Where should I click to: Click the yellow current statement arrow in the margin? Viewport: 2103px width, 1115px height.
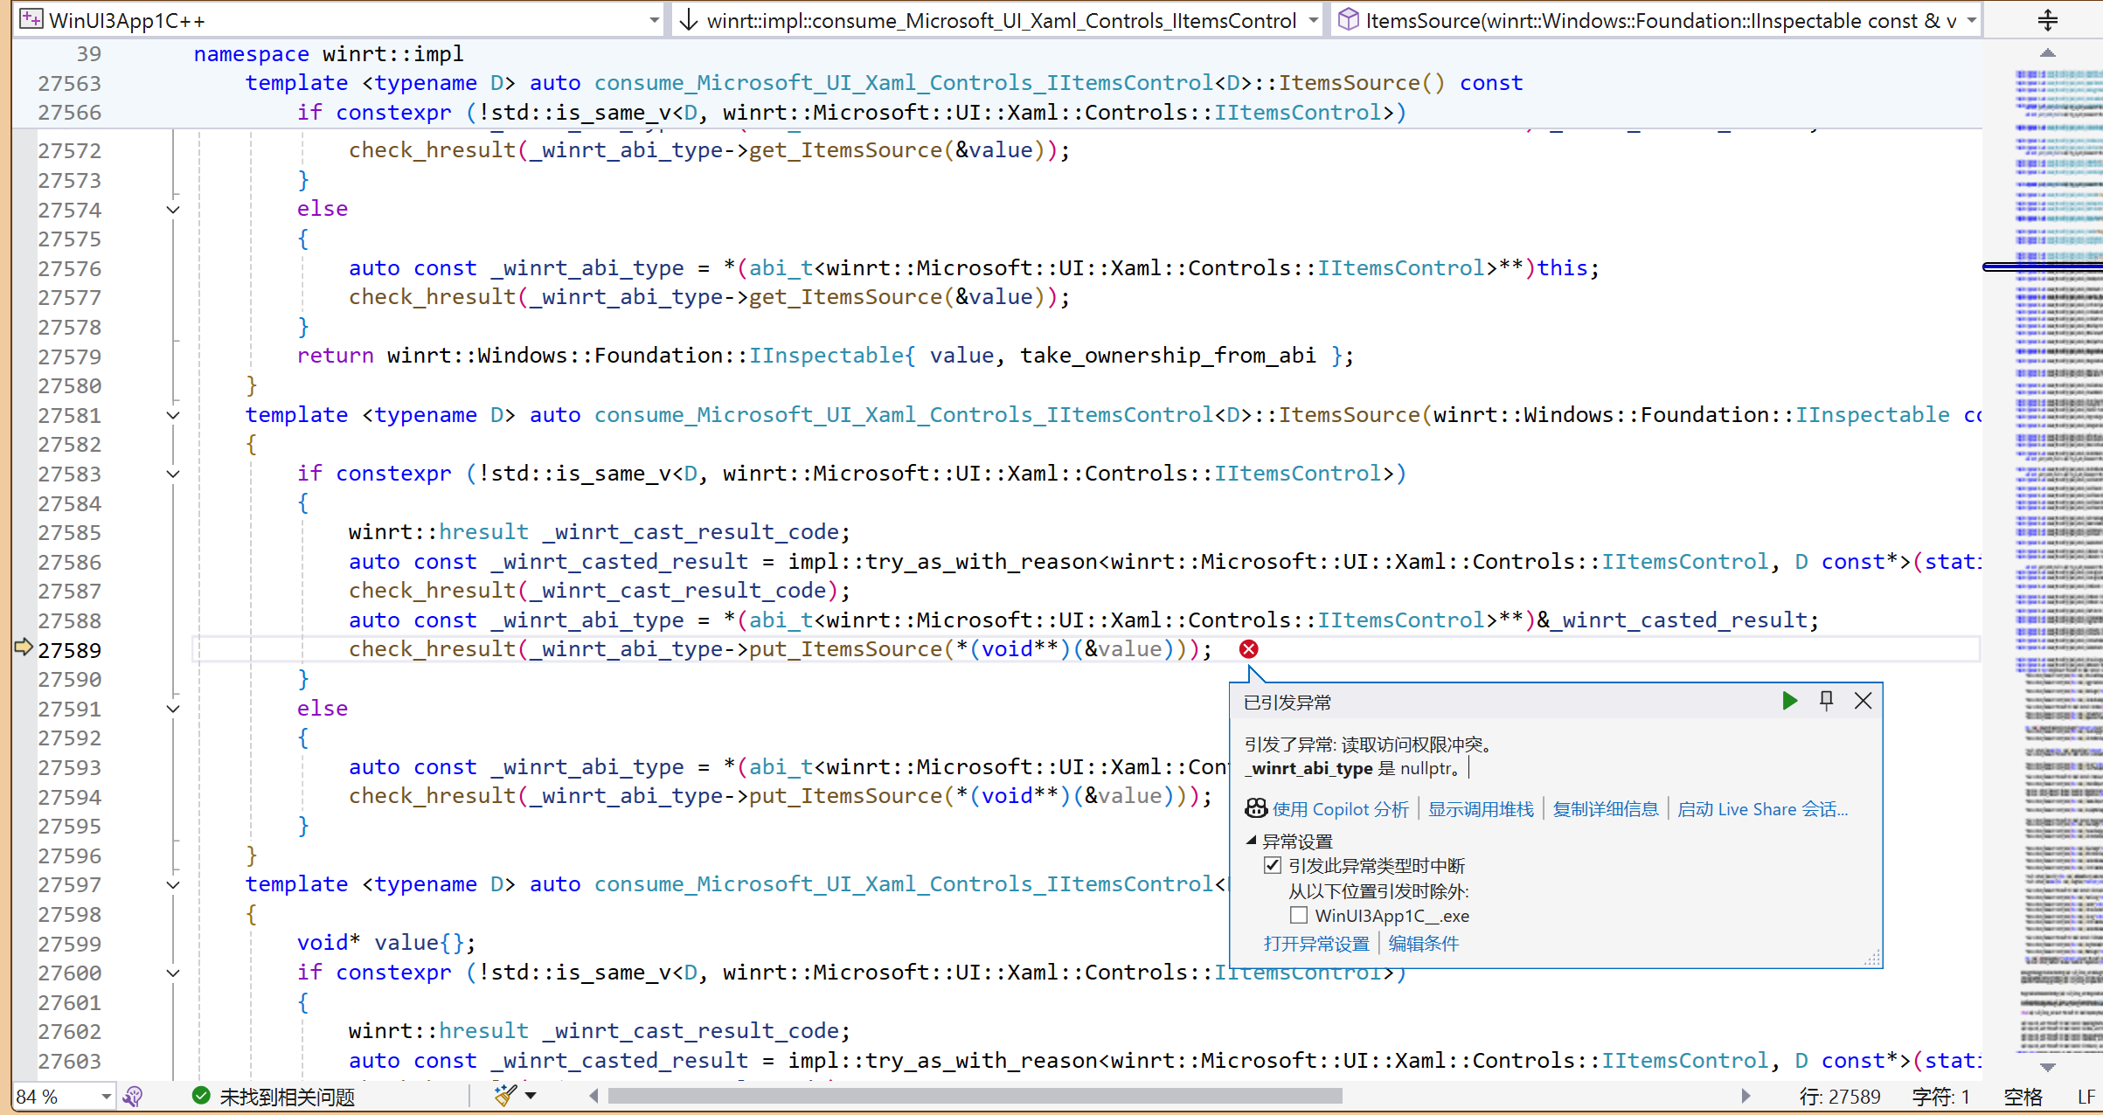24,647
